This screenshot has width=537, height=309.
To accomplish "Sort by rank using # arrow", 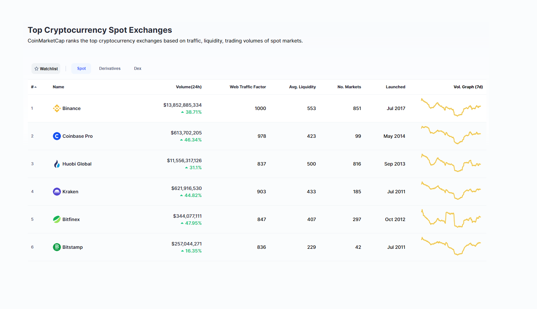I will (x=34, y=87).
